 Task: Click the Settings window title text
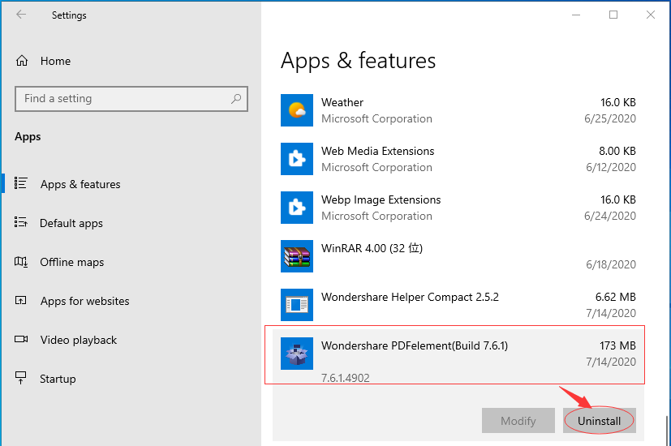click(69, 15)
